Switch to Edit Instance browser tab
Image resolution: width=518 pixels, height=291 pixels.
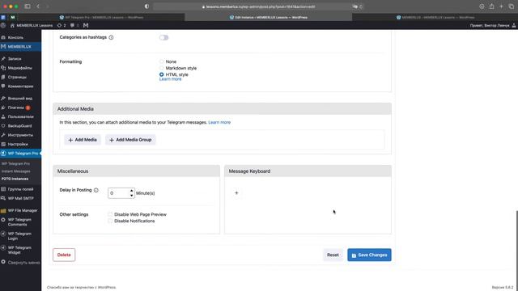pyautogui.click(x=268, y=17)
